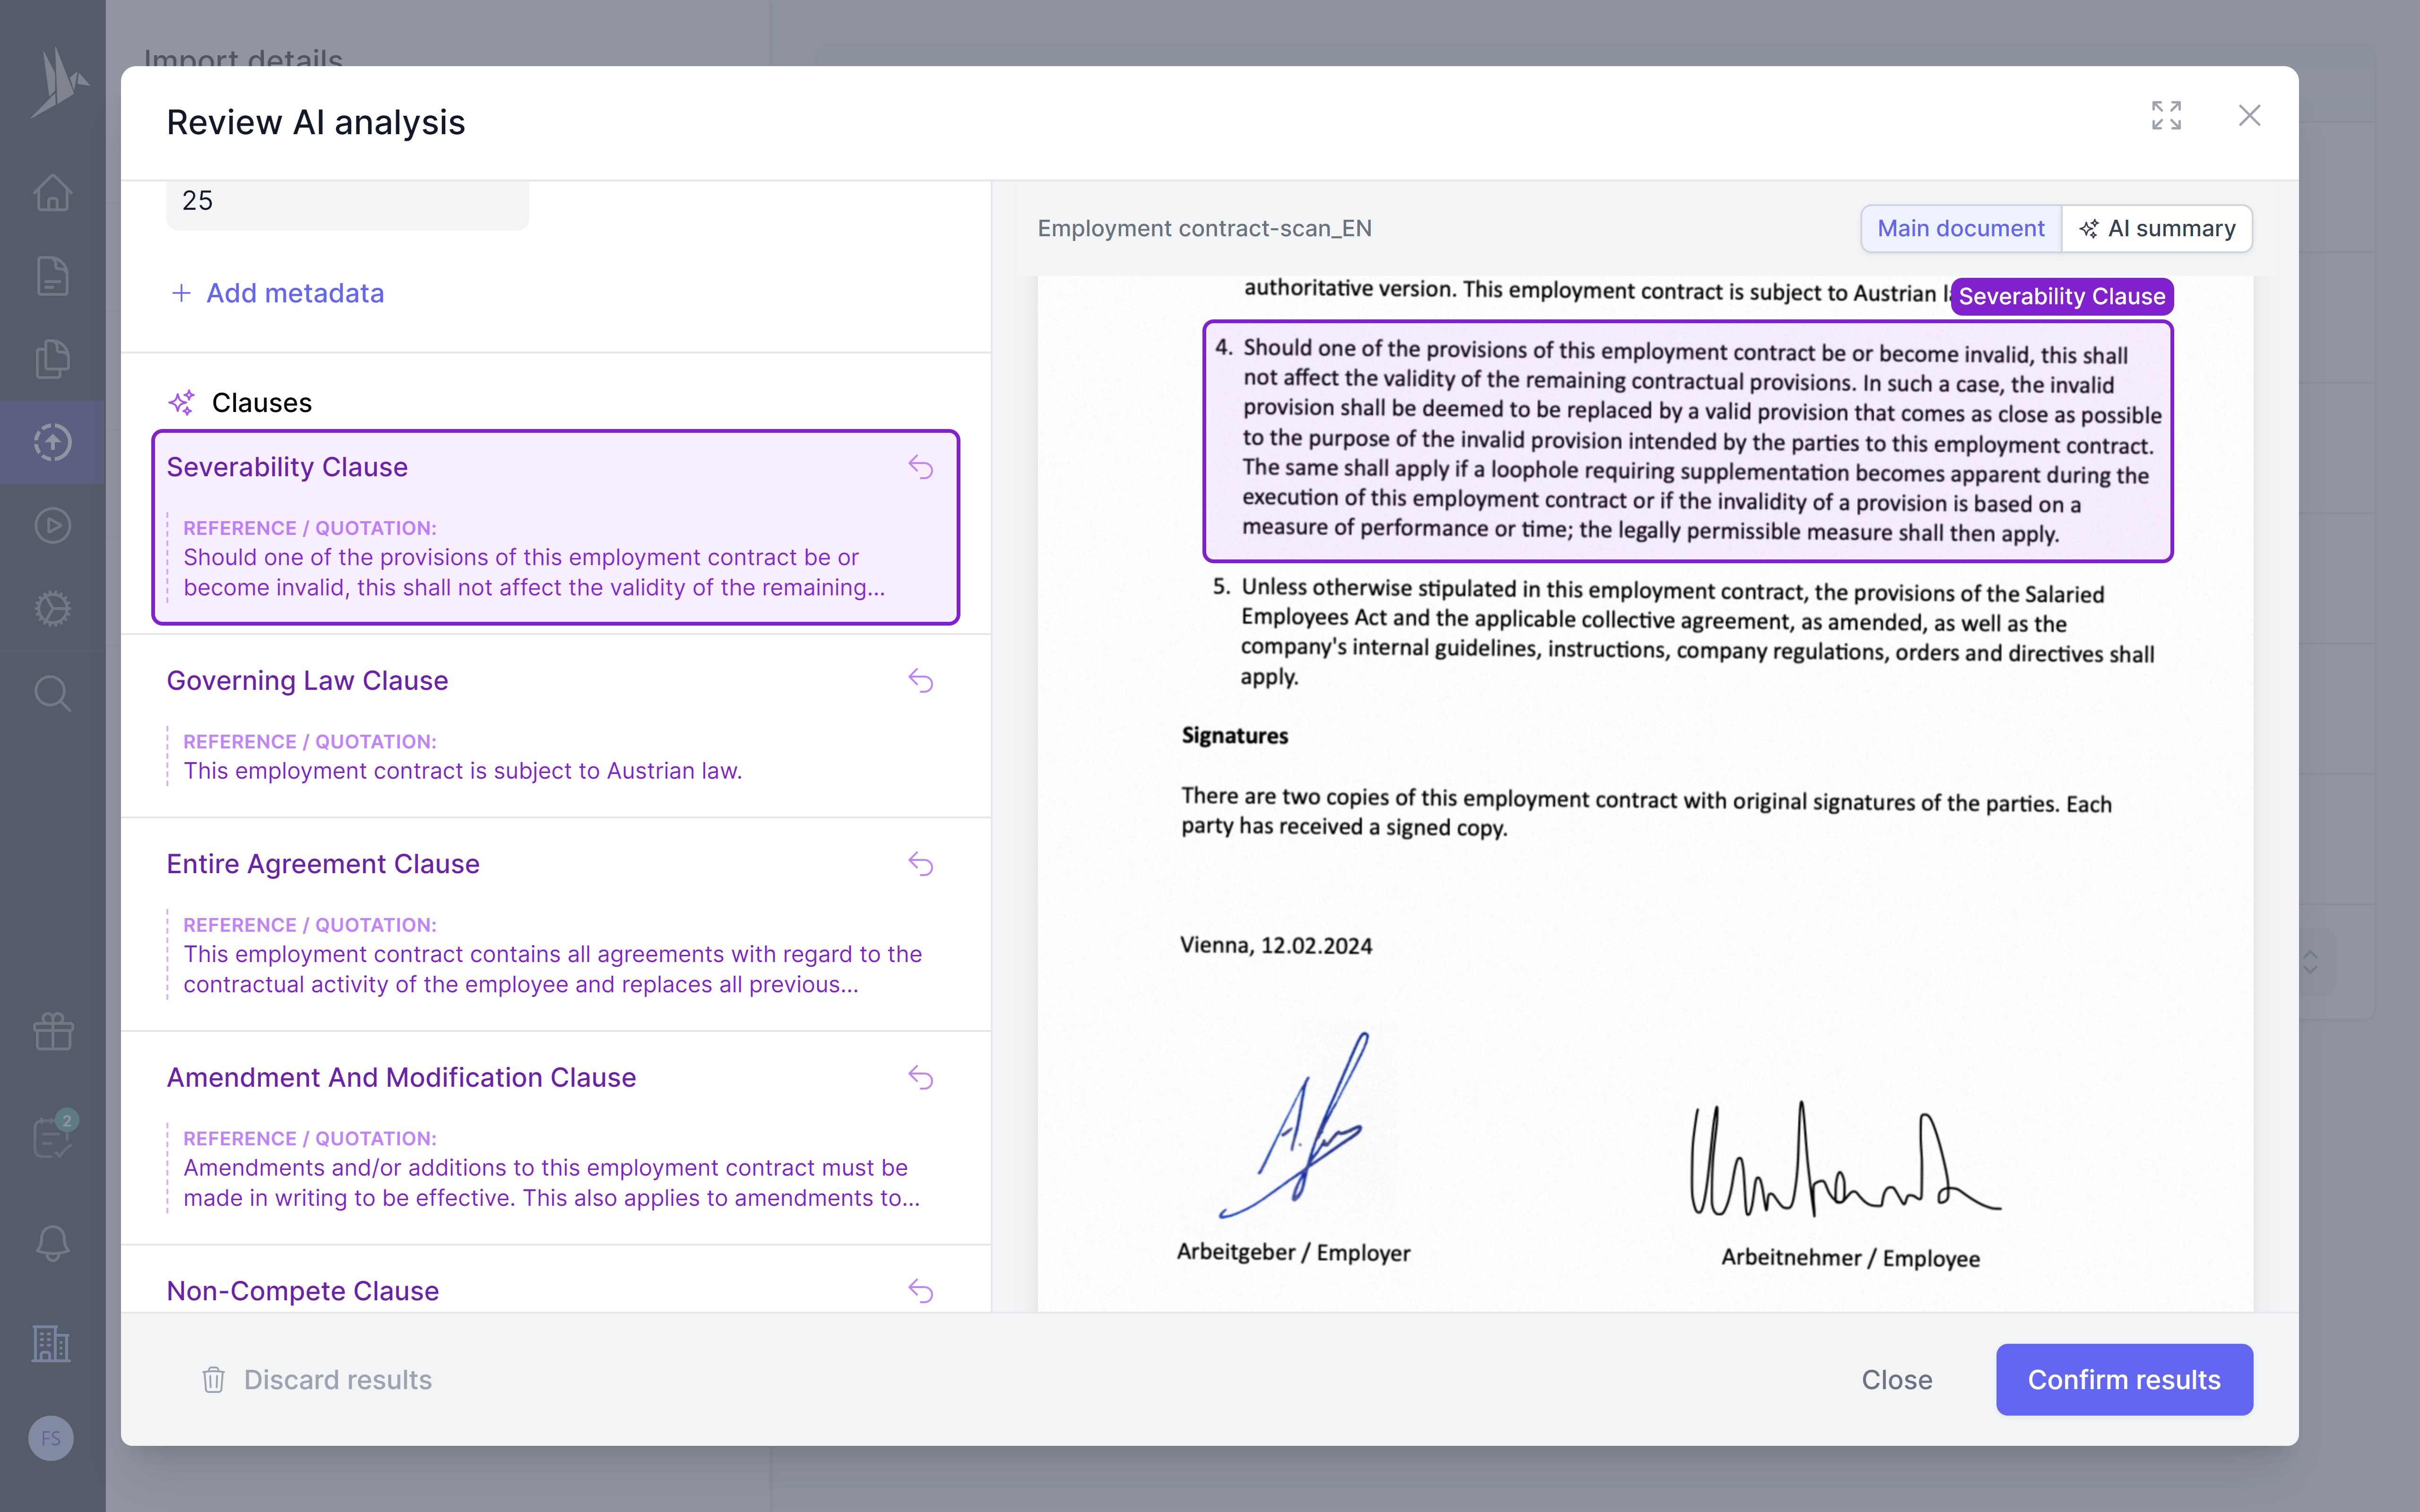
Task: Open the home icon in left sidebar
Action: (x=52, y=193)
